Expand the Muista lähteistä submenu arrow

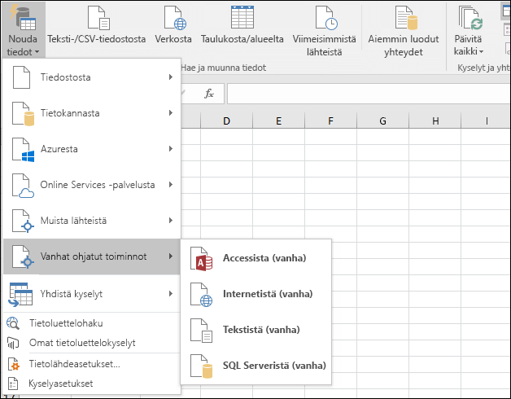click(x=171, y=221)
